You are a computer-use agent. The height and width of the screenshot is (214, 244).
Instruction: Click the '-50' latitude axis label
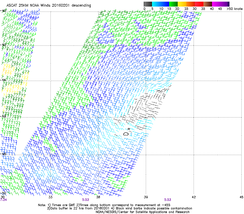click(x=3, y=193)
